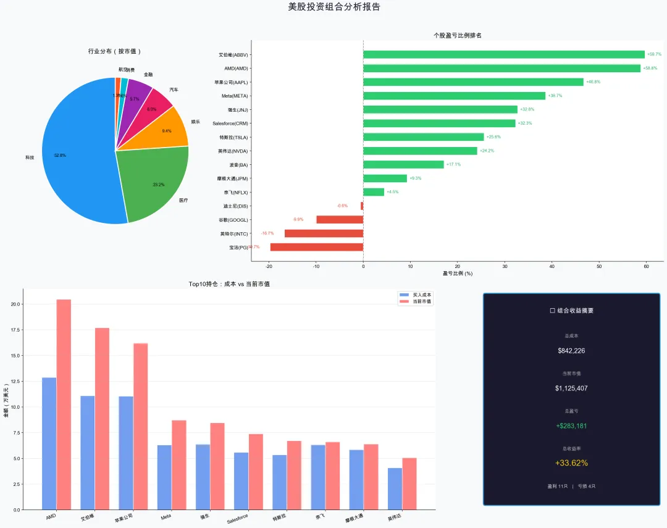Click the +58.8% value label
The height and width of the screenshot is (528, 667).
(650, 68)
